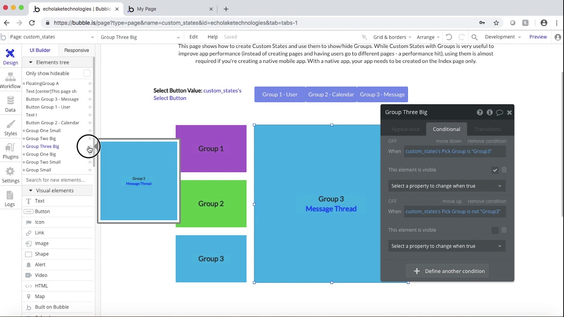564x317 pixels.
Task: Bookmark this page with star icon
Action: pyautogui.click(x=496, y=23)
